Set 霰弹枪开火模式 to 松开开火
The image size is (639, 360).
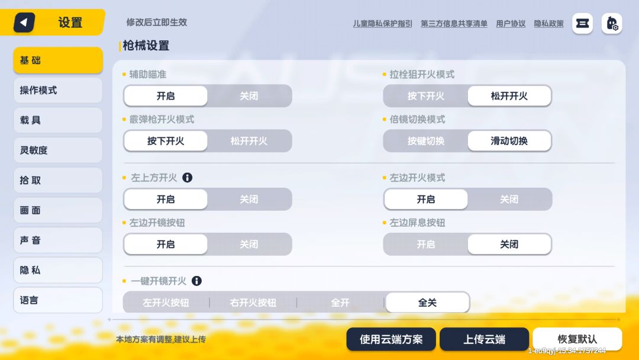[x=249, y=141]
